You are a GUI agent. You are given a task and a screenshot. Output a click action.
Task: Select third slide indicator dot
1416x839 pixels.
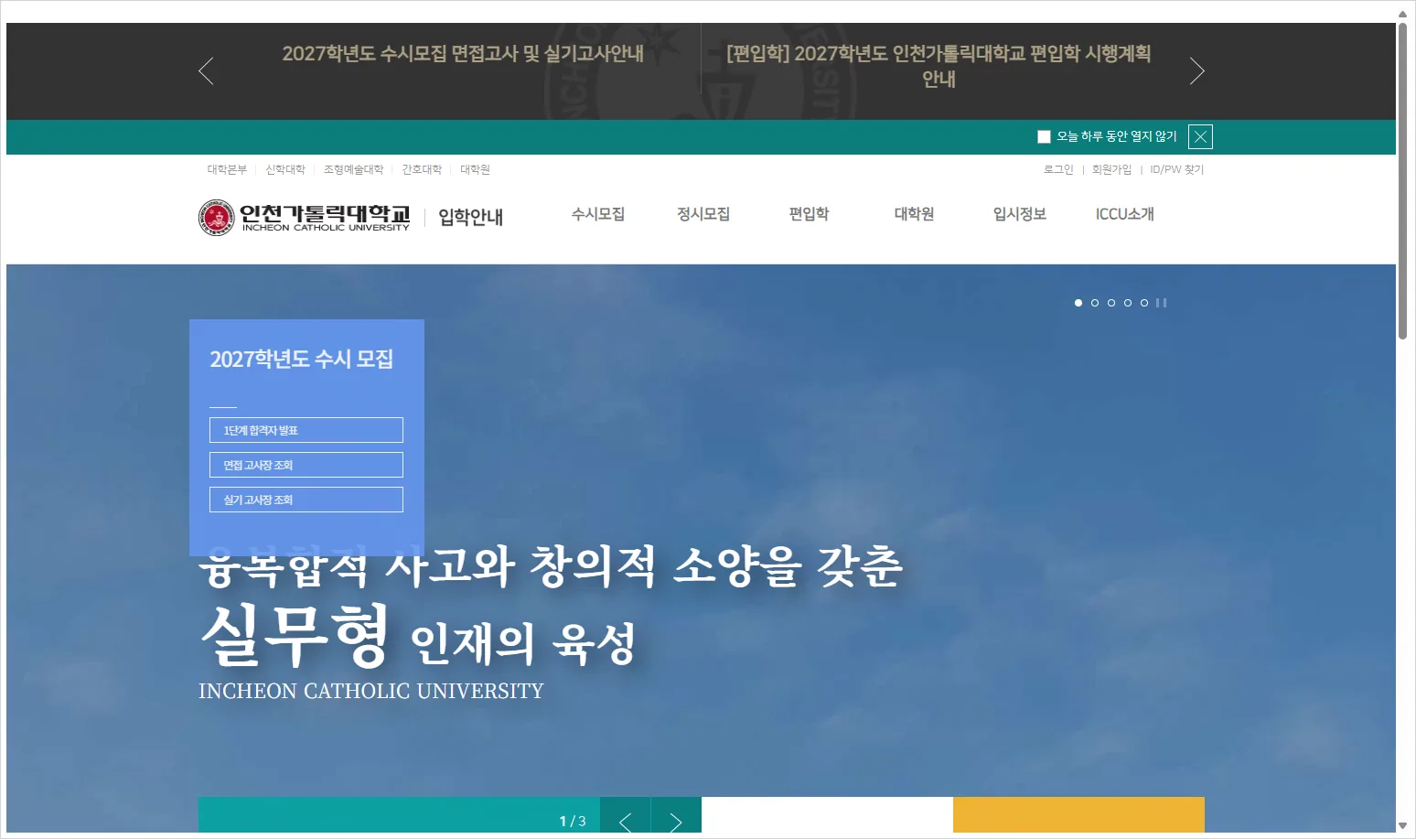point(1111,303)
